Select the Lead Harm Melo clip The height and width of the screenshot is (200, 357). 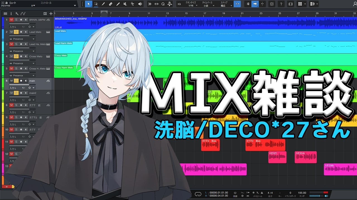tap(205, 47)
